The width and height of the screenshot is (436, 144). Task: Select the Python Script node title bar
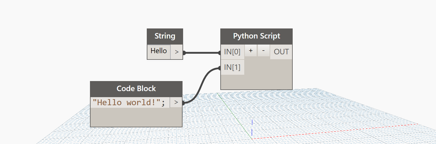(256, 36)
